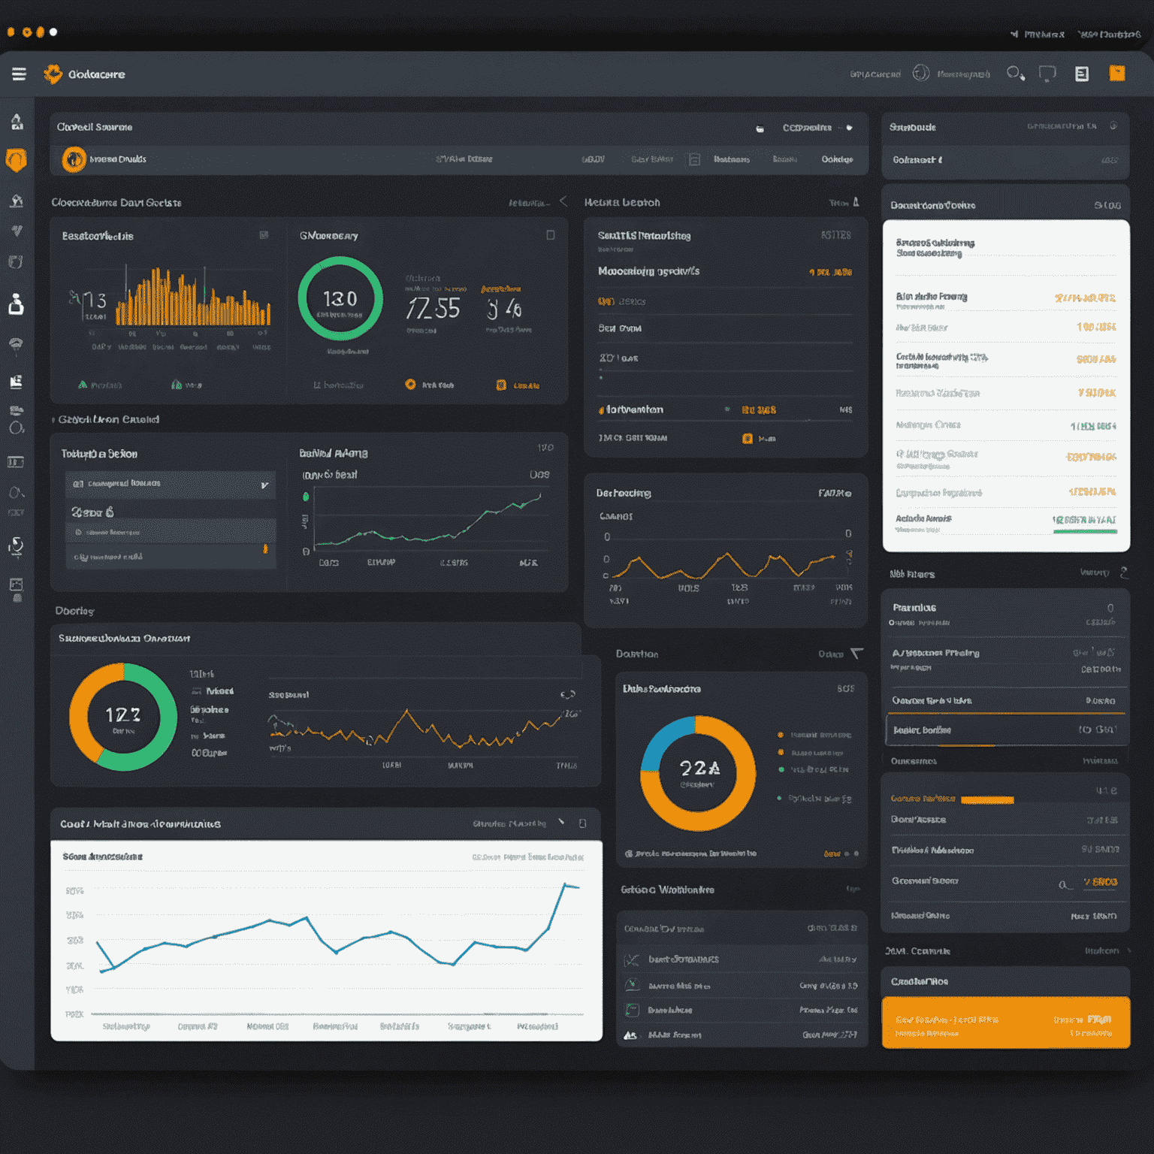Click the arrows icon above orange trend line
The width and height of the screenshot is (1154, 1154).
568,694
